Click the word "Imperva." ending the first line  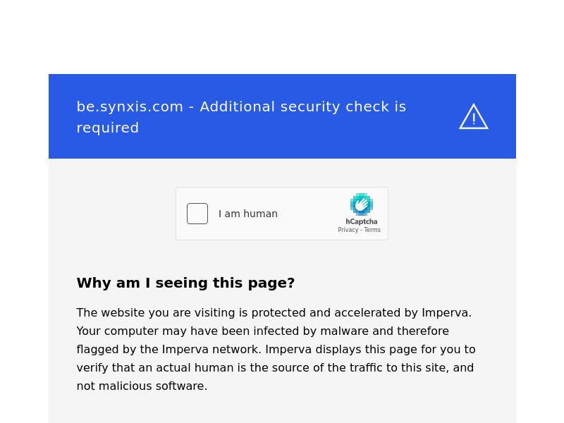(x=446, y=312)
